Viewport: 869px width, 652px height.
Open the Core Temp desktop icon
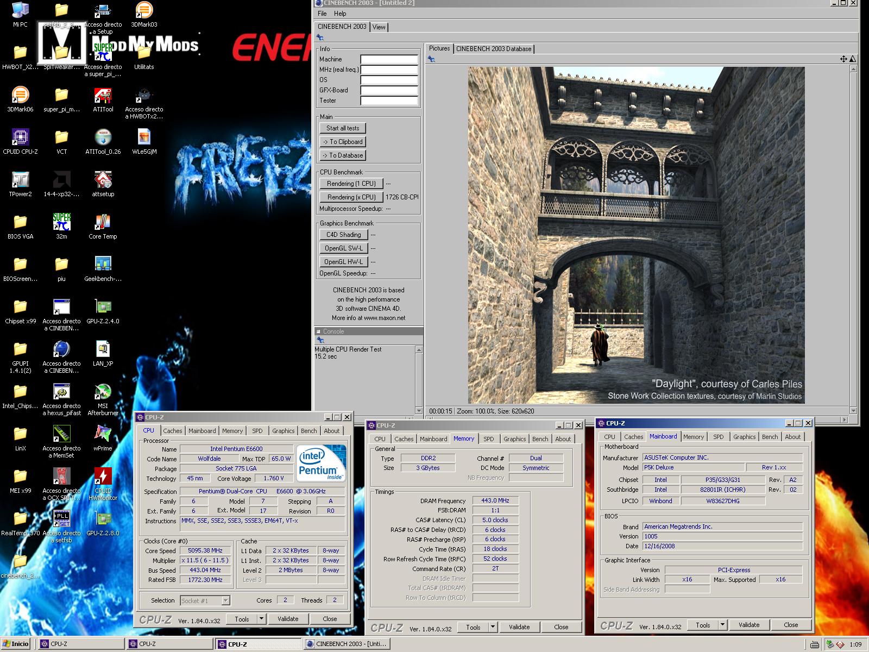(x=103, y=227)
